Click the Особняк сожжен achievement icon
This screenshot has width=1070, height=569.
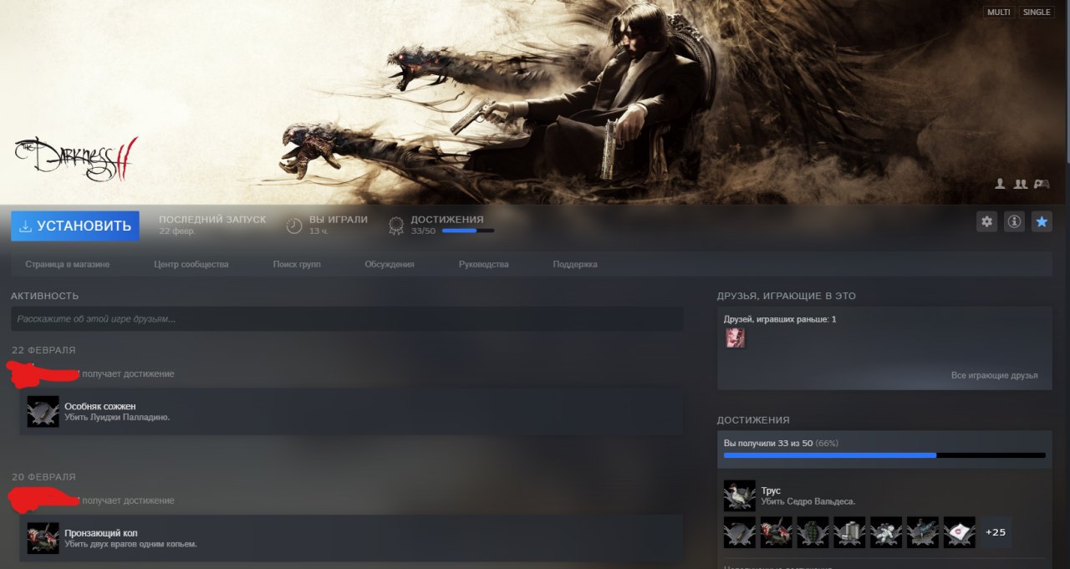coord(43,412)
